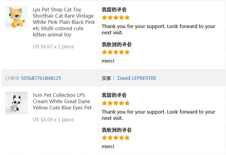Click first star under top 我收到的评价
The height and width of the screenshot is (155, 226).
coord(104,52)
